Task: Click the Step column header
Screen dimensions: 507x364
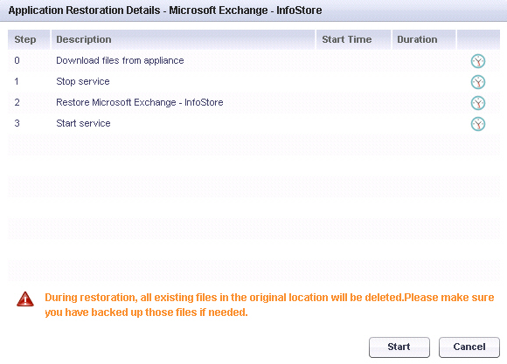Action: [x=29, y=39]
